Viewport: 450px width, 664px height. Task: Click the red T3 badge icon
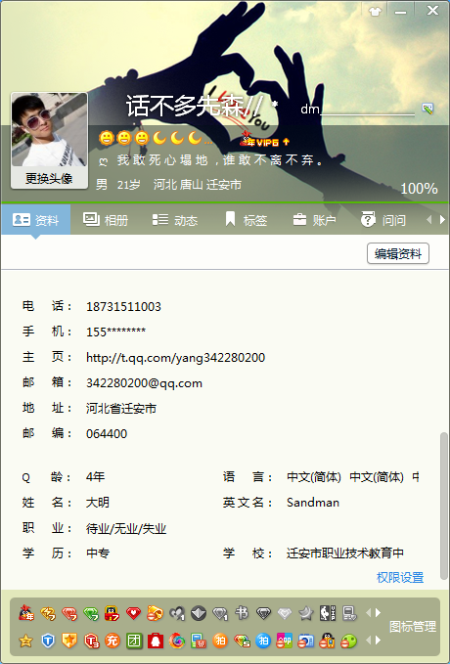[91, 642]
